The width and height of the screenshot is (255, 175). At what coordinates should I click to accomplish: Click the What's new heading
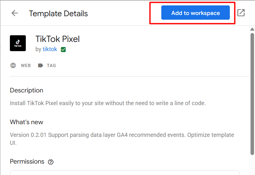click(x=26, y=122)
